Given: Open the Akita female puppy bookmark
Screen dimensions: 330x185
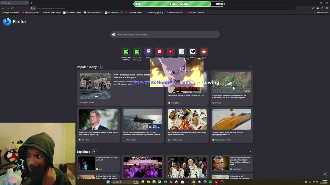Looking at the screenshot, I should coord(176,13).
